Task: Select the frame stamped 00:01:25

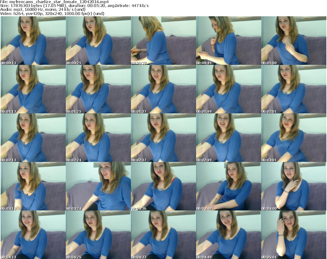Action: tap(98, 89)
